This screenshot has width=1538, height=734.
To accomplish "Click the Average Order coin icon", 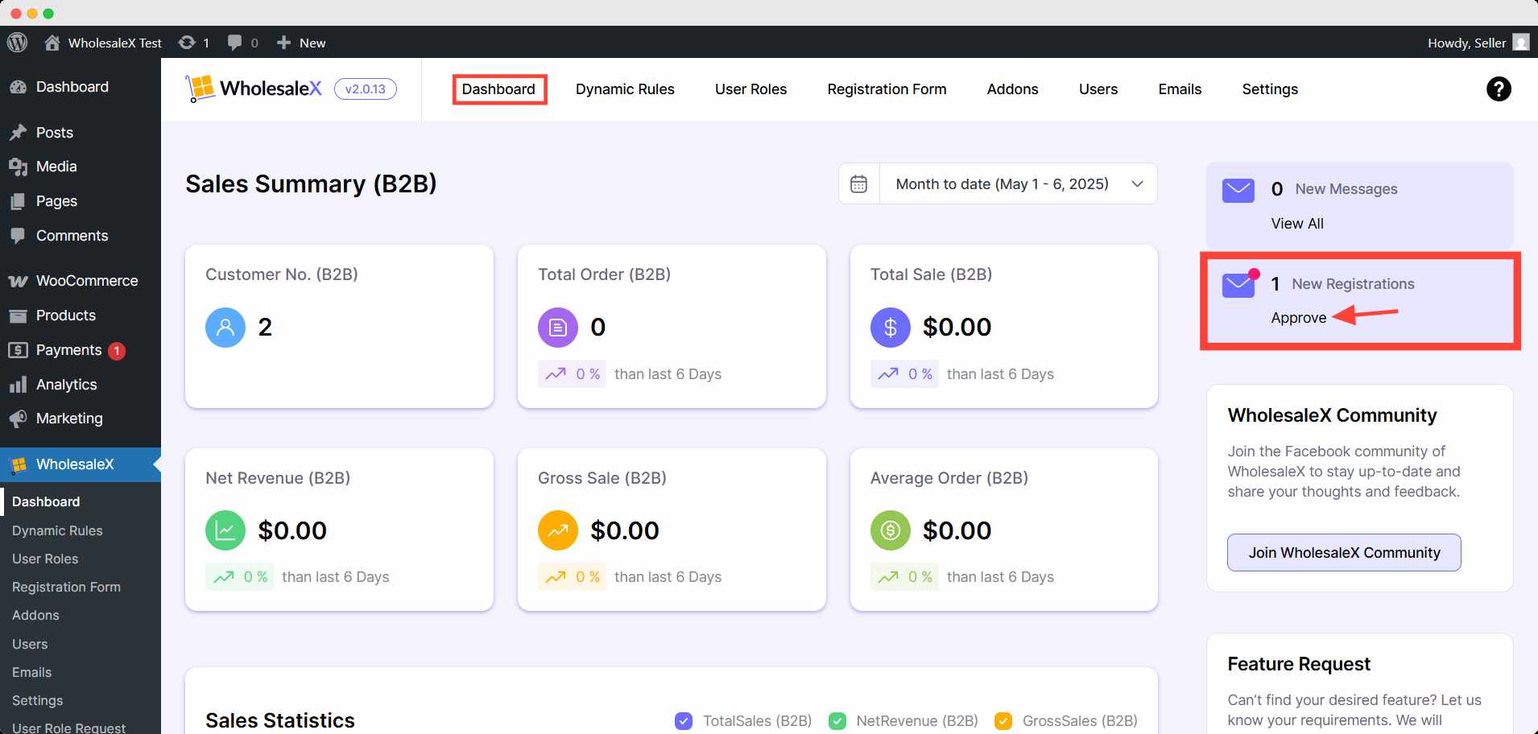I will click(891, 530).
